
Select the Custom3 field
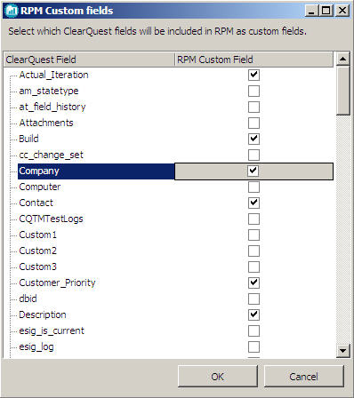click(x=37, y=267)
